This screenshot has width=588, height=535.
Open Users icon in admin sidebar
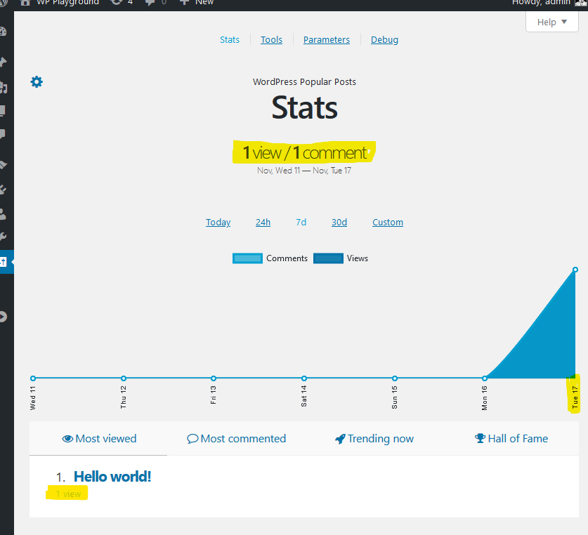3,214
